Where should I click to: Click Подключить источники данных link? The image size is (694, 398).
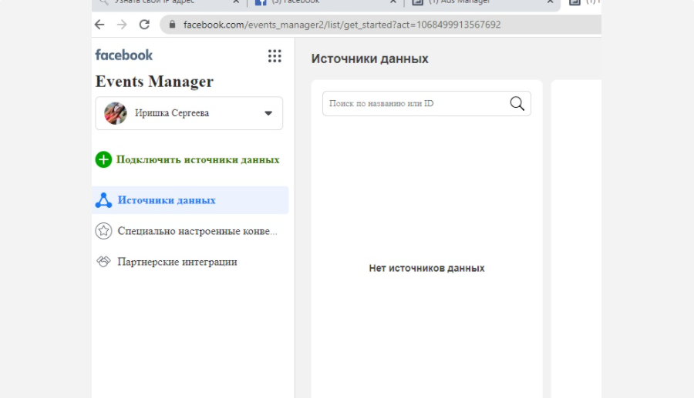(x=198, y=159)
